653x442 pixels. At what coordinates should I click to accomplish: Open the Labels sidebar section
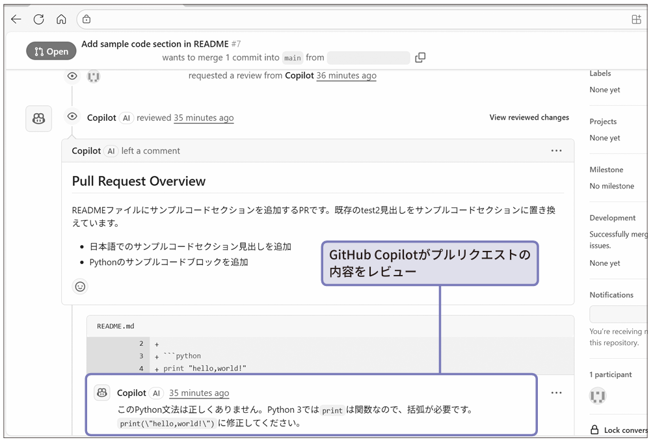coord(600,73)
